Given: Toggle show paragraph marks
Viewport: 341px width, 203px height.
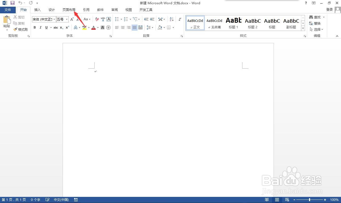Looking at the screenshot, I should 180,19.
